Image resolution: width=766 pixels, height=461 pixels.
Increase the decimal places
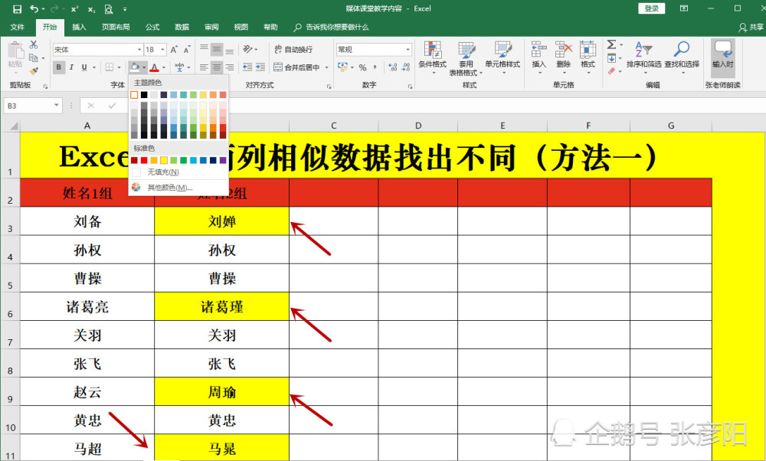[393, 67]
